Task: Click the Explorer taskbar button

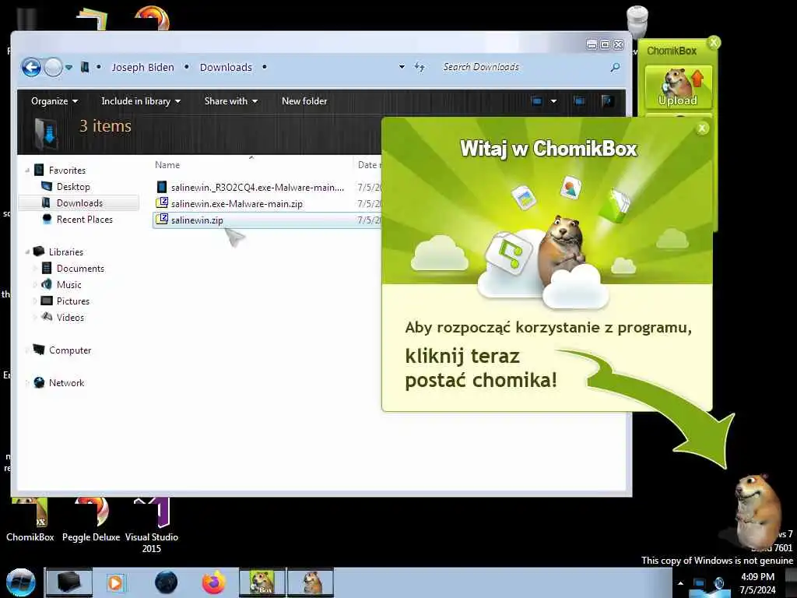Action: tap(69, 582)
